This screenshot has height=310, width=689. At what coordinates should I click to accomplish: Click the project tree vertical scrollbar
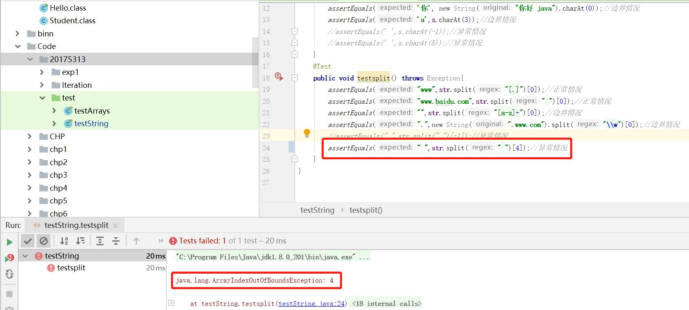pos(255,62)
